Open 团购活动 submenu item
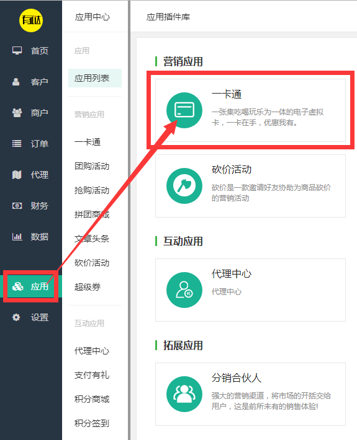This screenshot has width=357, height=440. [x=92, y=166]
